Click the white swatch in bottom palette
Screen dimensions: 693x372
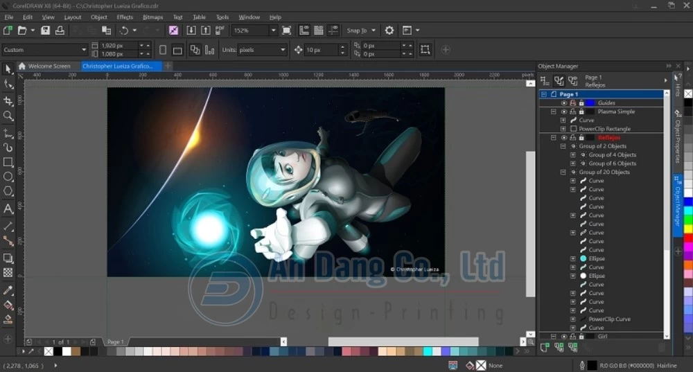67,352
